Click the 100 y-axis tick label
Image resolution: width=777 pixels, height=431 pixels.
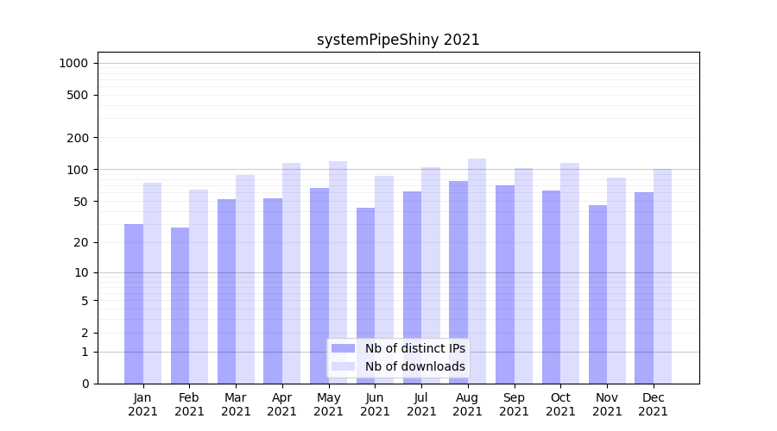click(x=79, y=170)
